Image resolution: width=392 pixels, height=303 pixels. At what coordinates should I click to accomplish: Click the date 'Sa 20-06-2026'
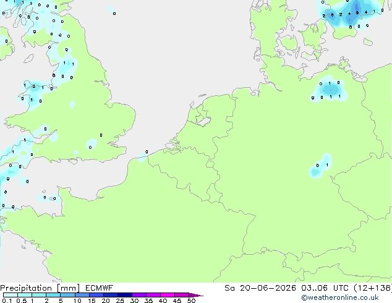pyautogui.click(x=260, y=288)
